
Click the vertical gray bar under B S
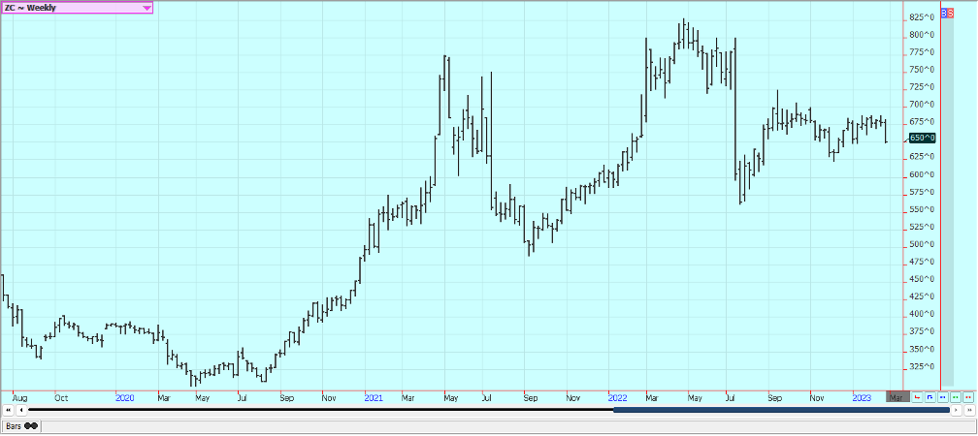947,202
